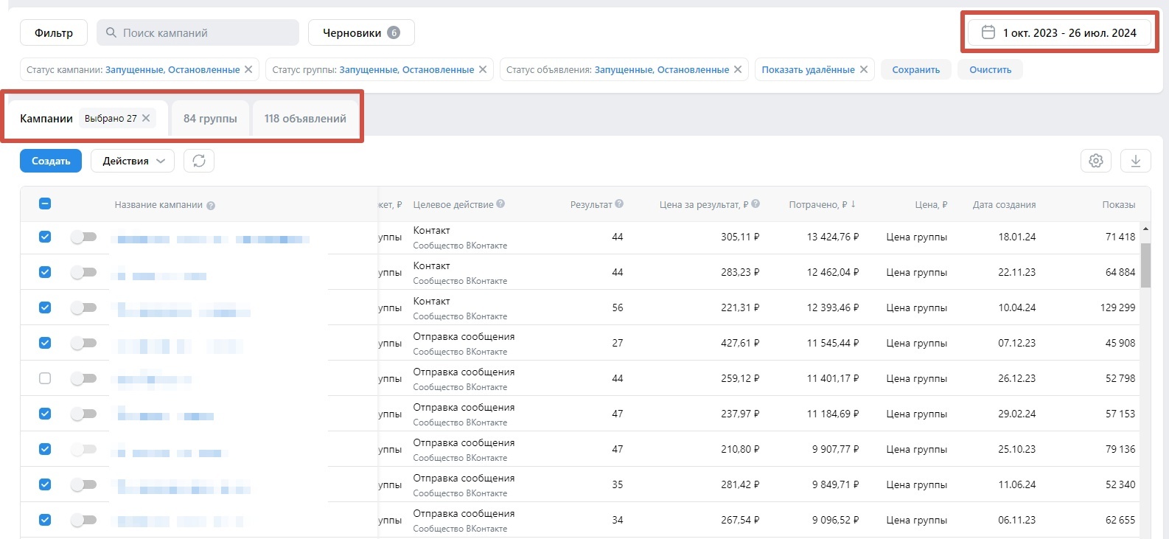Click the '29.02.24' creation date cell
This screenshot has width=1169, height=539.
[x=1017, y=414]
